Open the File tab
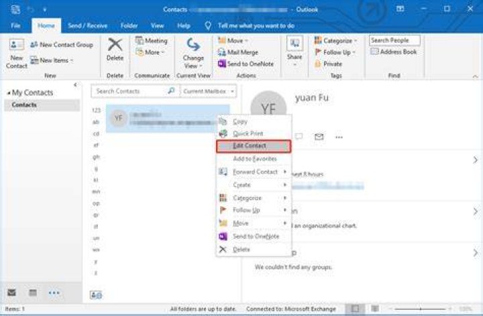This screenshot has width=483, height=316. pos(15,26)
